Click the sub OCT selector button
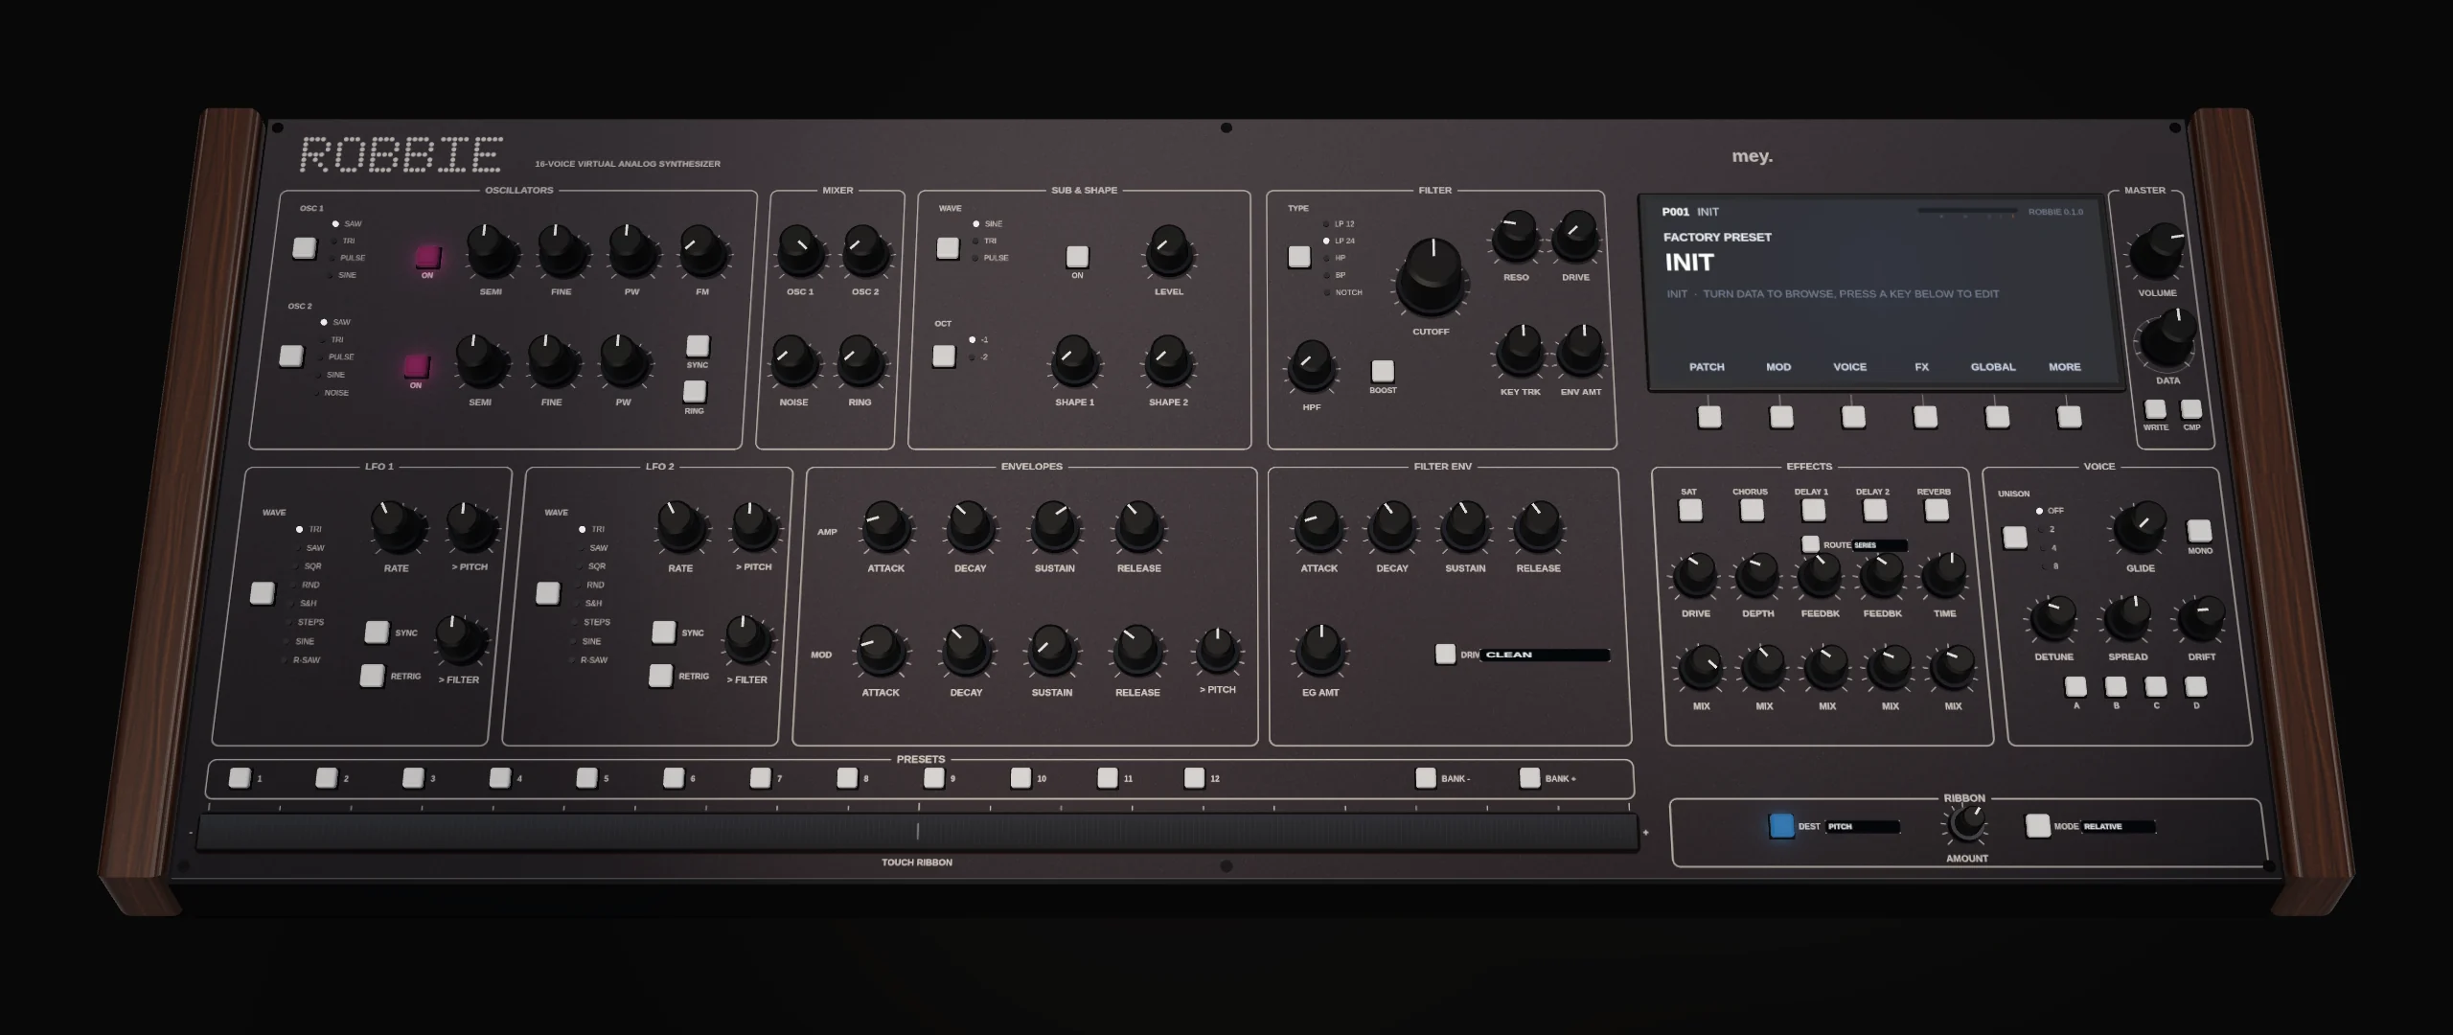This screenshot has height=1035, width=2453. [944, 356]
